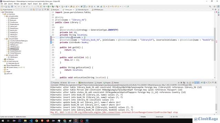
Task: Collapse all in Project Explorer
Action: click(x=31, y=10)
